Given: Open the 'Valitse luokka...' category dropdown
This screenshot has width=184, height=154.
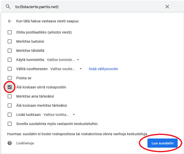Looking at the screenshot, I should (59, 115).
